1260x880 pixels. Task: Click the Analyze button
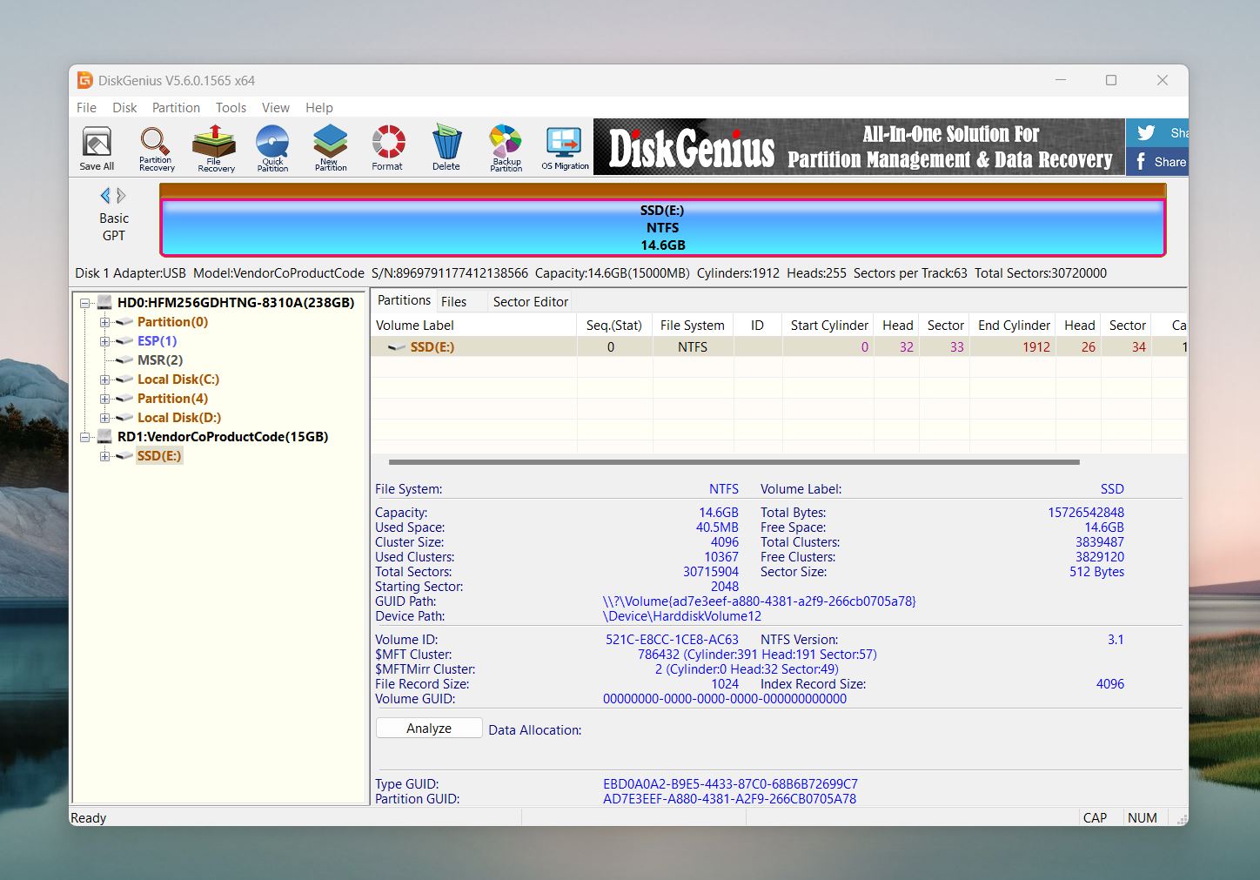coord(429,728)
